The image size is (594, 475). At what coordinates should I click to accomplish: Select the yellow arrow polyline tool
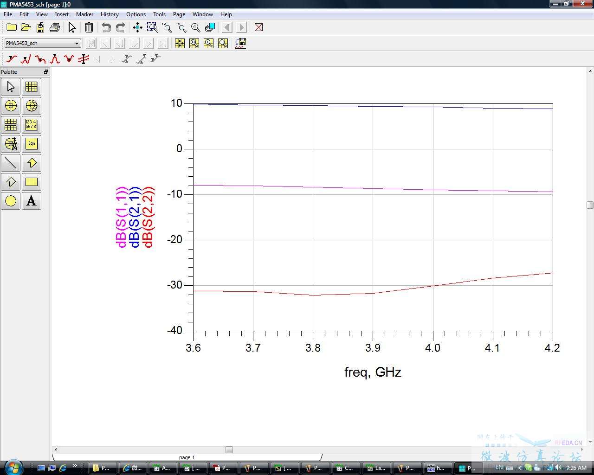pyautogui.click(x=32, y=163)
